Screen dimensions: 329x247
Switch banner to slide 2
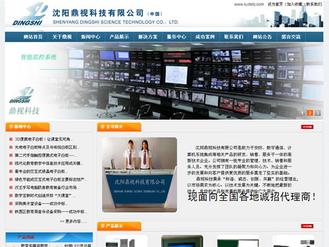pyautogui.click(x=310, y=113)
